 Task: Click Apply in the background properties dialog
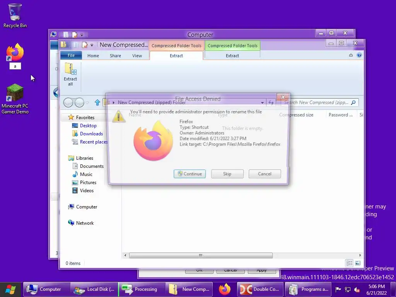pos(262,271)
